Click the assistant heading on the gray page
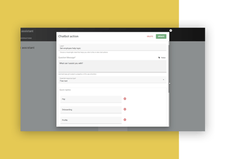Image resolution: width=226 pixels, height=159 pixels. click(x=28, y=48)
